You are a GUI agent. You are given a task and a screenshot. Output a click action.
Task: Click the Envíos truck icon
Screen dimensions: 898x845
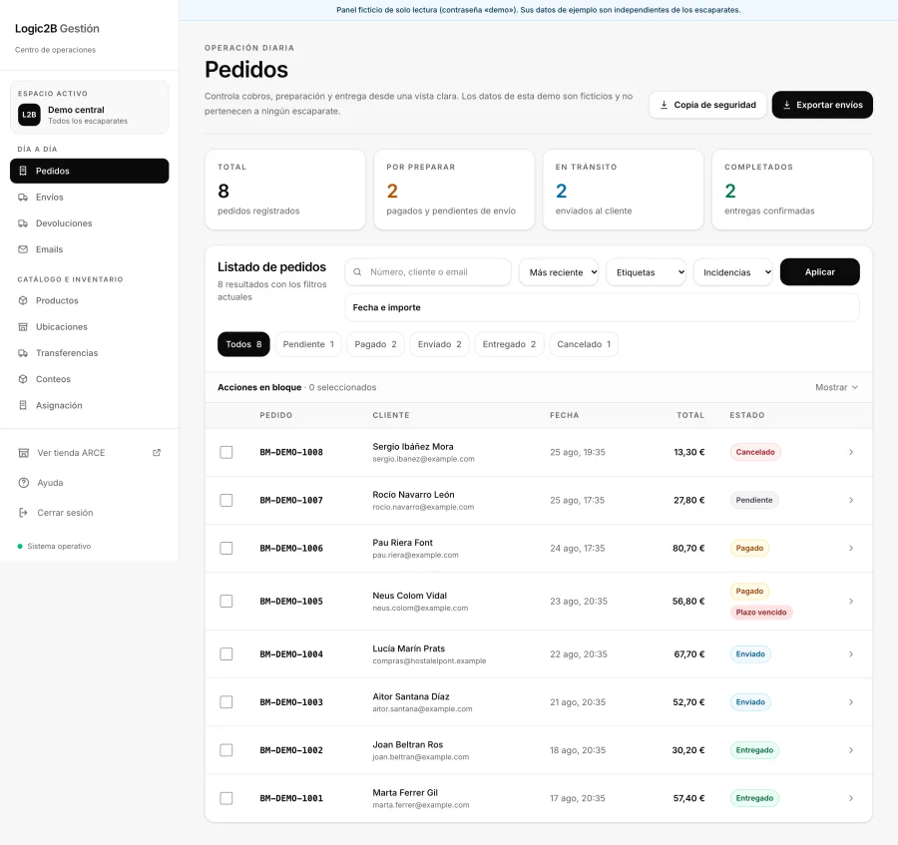click(23, 197)
